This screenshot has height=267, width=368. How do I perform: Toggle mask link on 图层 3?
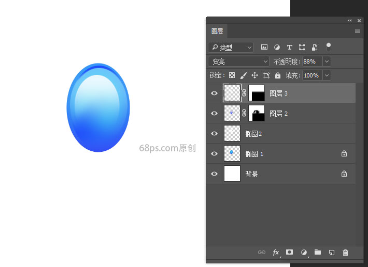coord(244,93)
